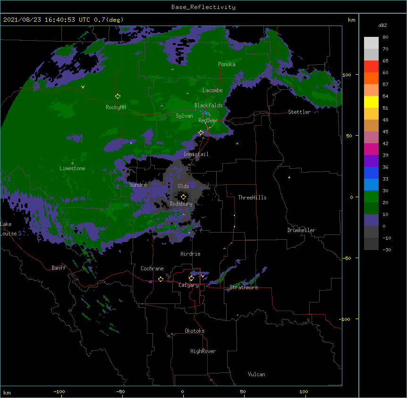Click the yellow diamond marker at Calgary
The width and height of the screenshot is (407, 398).
(191, 278)
